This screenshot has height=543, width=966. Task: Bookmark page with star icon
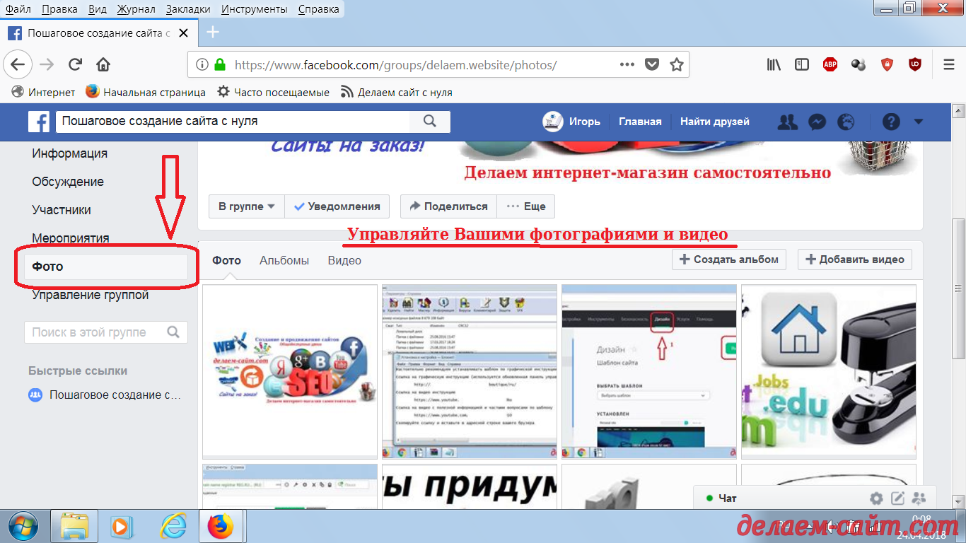[x=677, y=64]
